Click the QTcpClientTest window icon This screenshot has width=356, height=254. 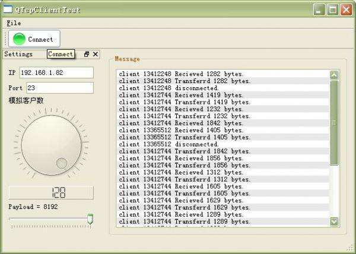(8, 9)
